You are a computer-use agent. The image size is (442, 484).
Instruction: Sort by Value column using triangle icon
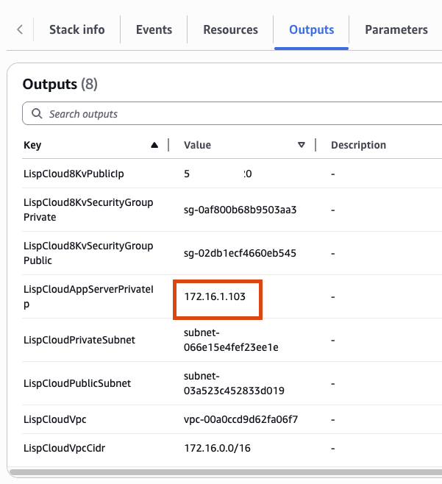click(x=302, y=145)
